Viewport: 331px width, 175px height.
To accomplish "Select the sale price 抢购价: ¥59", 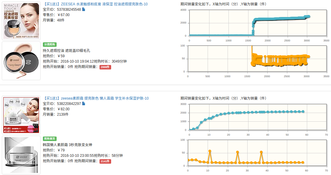I will (x=54, y=56).
